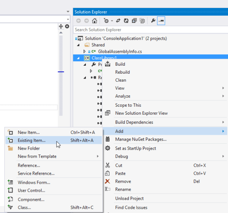Click Manage NuGet Packages... menu entry
This screenshot has width=228, height=213.
(141, 139)
